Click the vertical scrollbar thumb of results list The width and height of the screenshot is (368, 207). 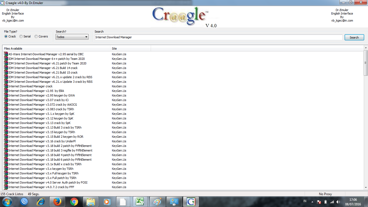pyautogui.click(x=366, y=63)
